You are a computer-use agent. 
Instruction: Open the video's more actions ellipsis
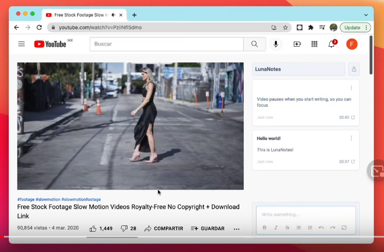click(236, 229)
